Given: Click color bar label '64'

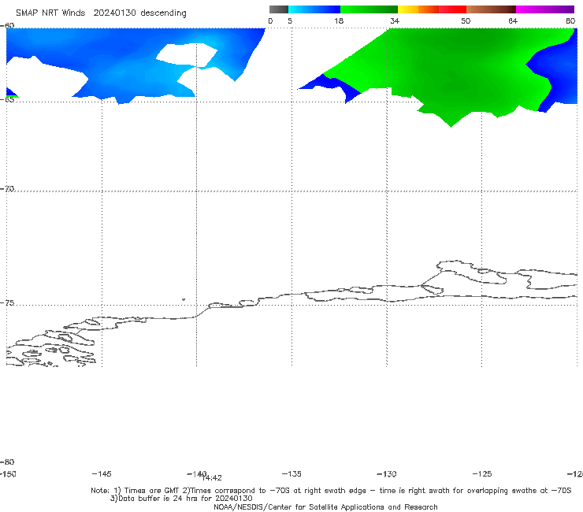Looking at the screenshot, I should click(513, 20).
